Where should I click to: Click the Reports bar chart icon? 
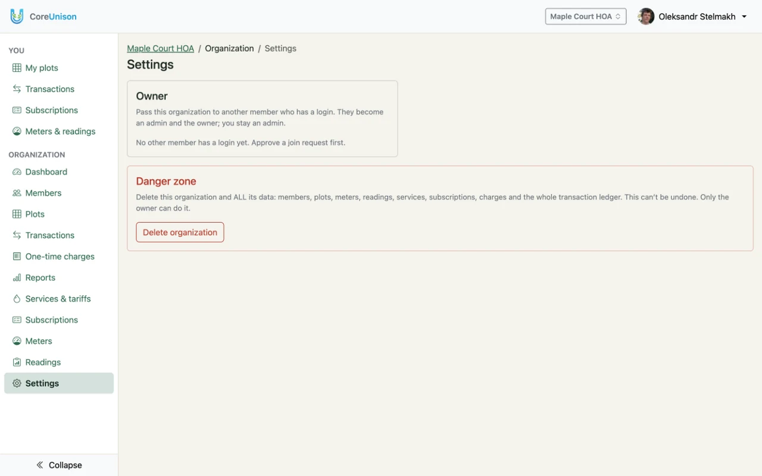[17, 278]
